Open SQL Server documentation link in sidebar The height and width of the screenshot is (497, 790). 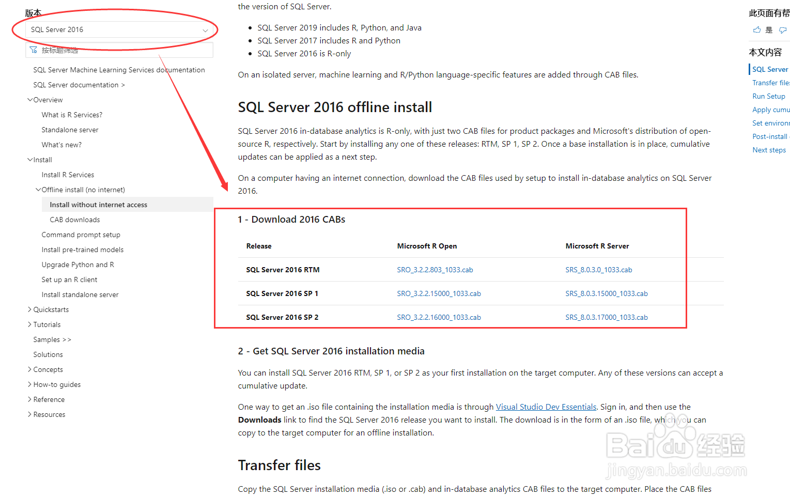[79, 85]
